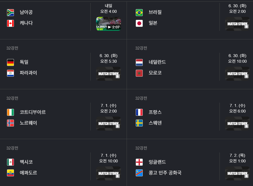Open Match Story for Mexico vs Ecuador
253x186 pixels.
point(109,173)
